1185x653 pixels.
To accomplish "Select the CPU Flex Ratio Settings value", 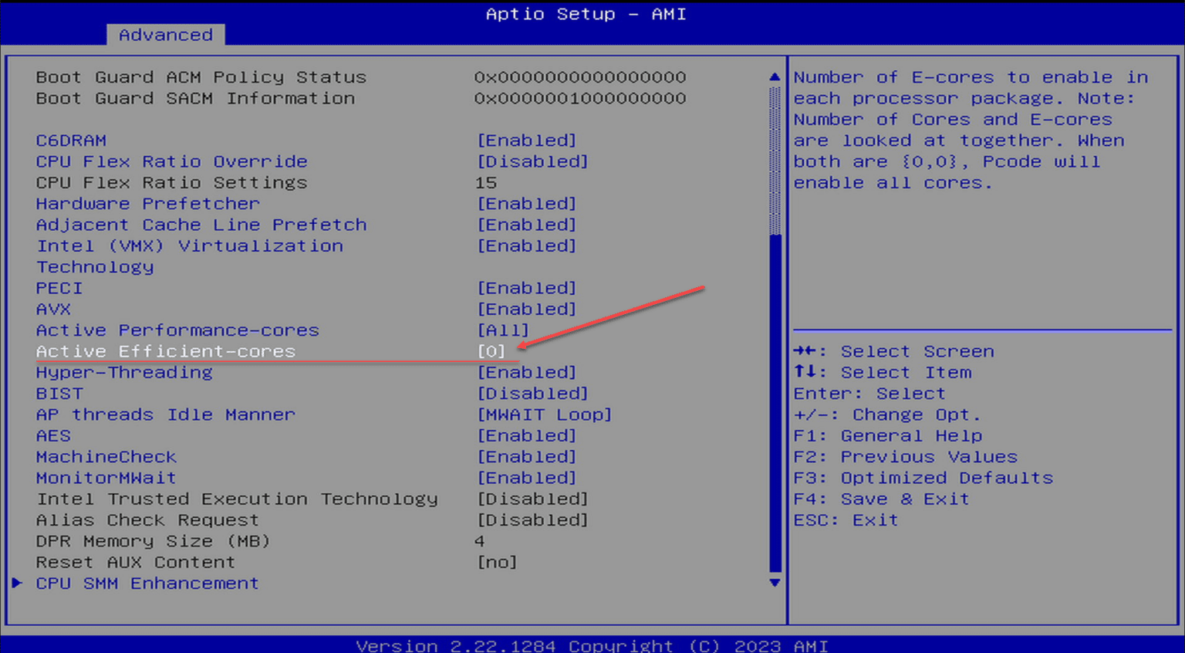I will (x=171, y=182).
